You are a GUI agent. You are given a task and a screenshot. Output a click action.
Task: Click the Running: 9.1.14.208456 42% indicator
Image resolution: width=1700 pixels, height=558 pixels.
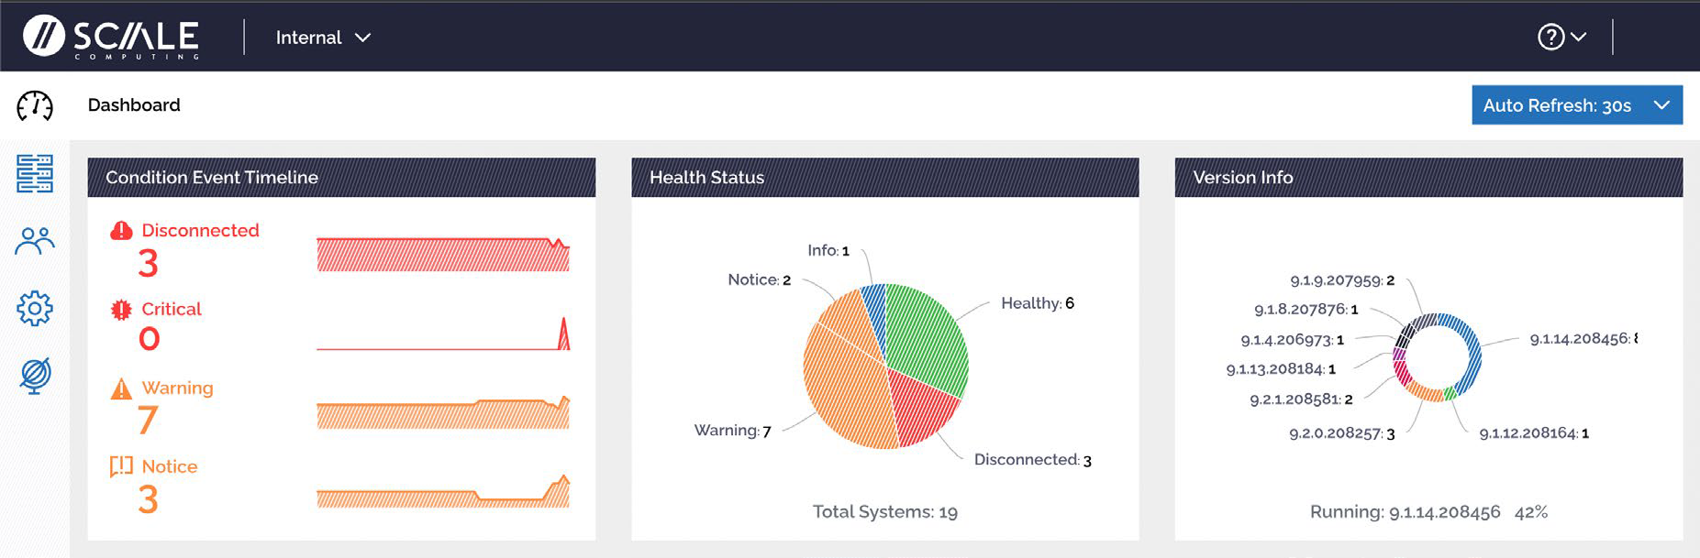point(1427,513)
